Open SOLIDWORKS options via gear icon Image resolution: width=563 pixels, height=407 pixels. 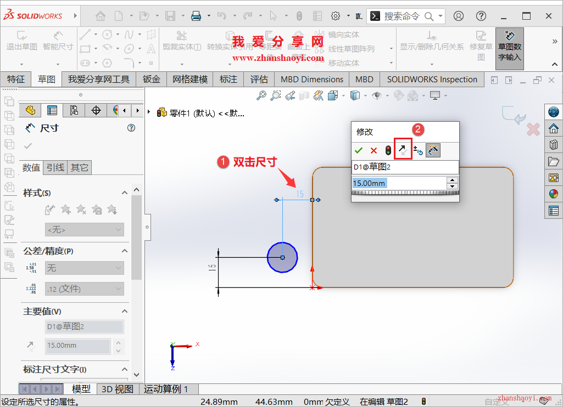[x=336, y=16]
